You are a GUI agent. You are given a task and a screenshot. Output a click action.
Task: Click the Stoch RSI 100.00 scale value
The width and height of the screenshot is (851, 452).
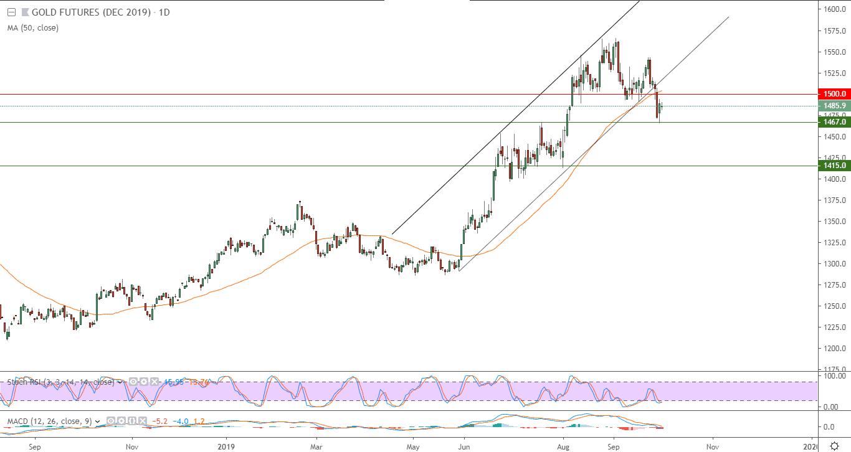click(x=834, y=375)
